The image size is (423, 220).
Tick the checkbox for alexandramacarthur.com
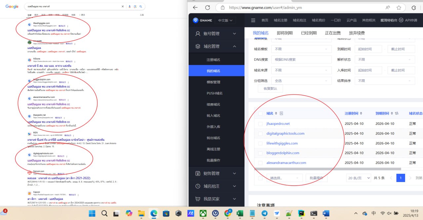tap(260, 163)
